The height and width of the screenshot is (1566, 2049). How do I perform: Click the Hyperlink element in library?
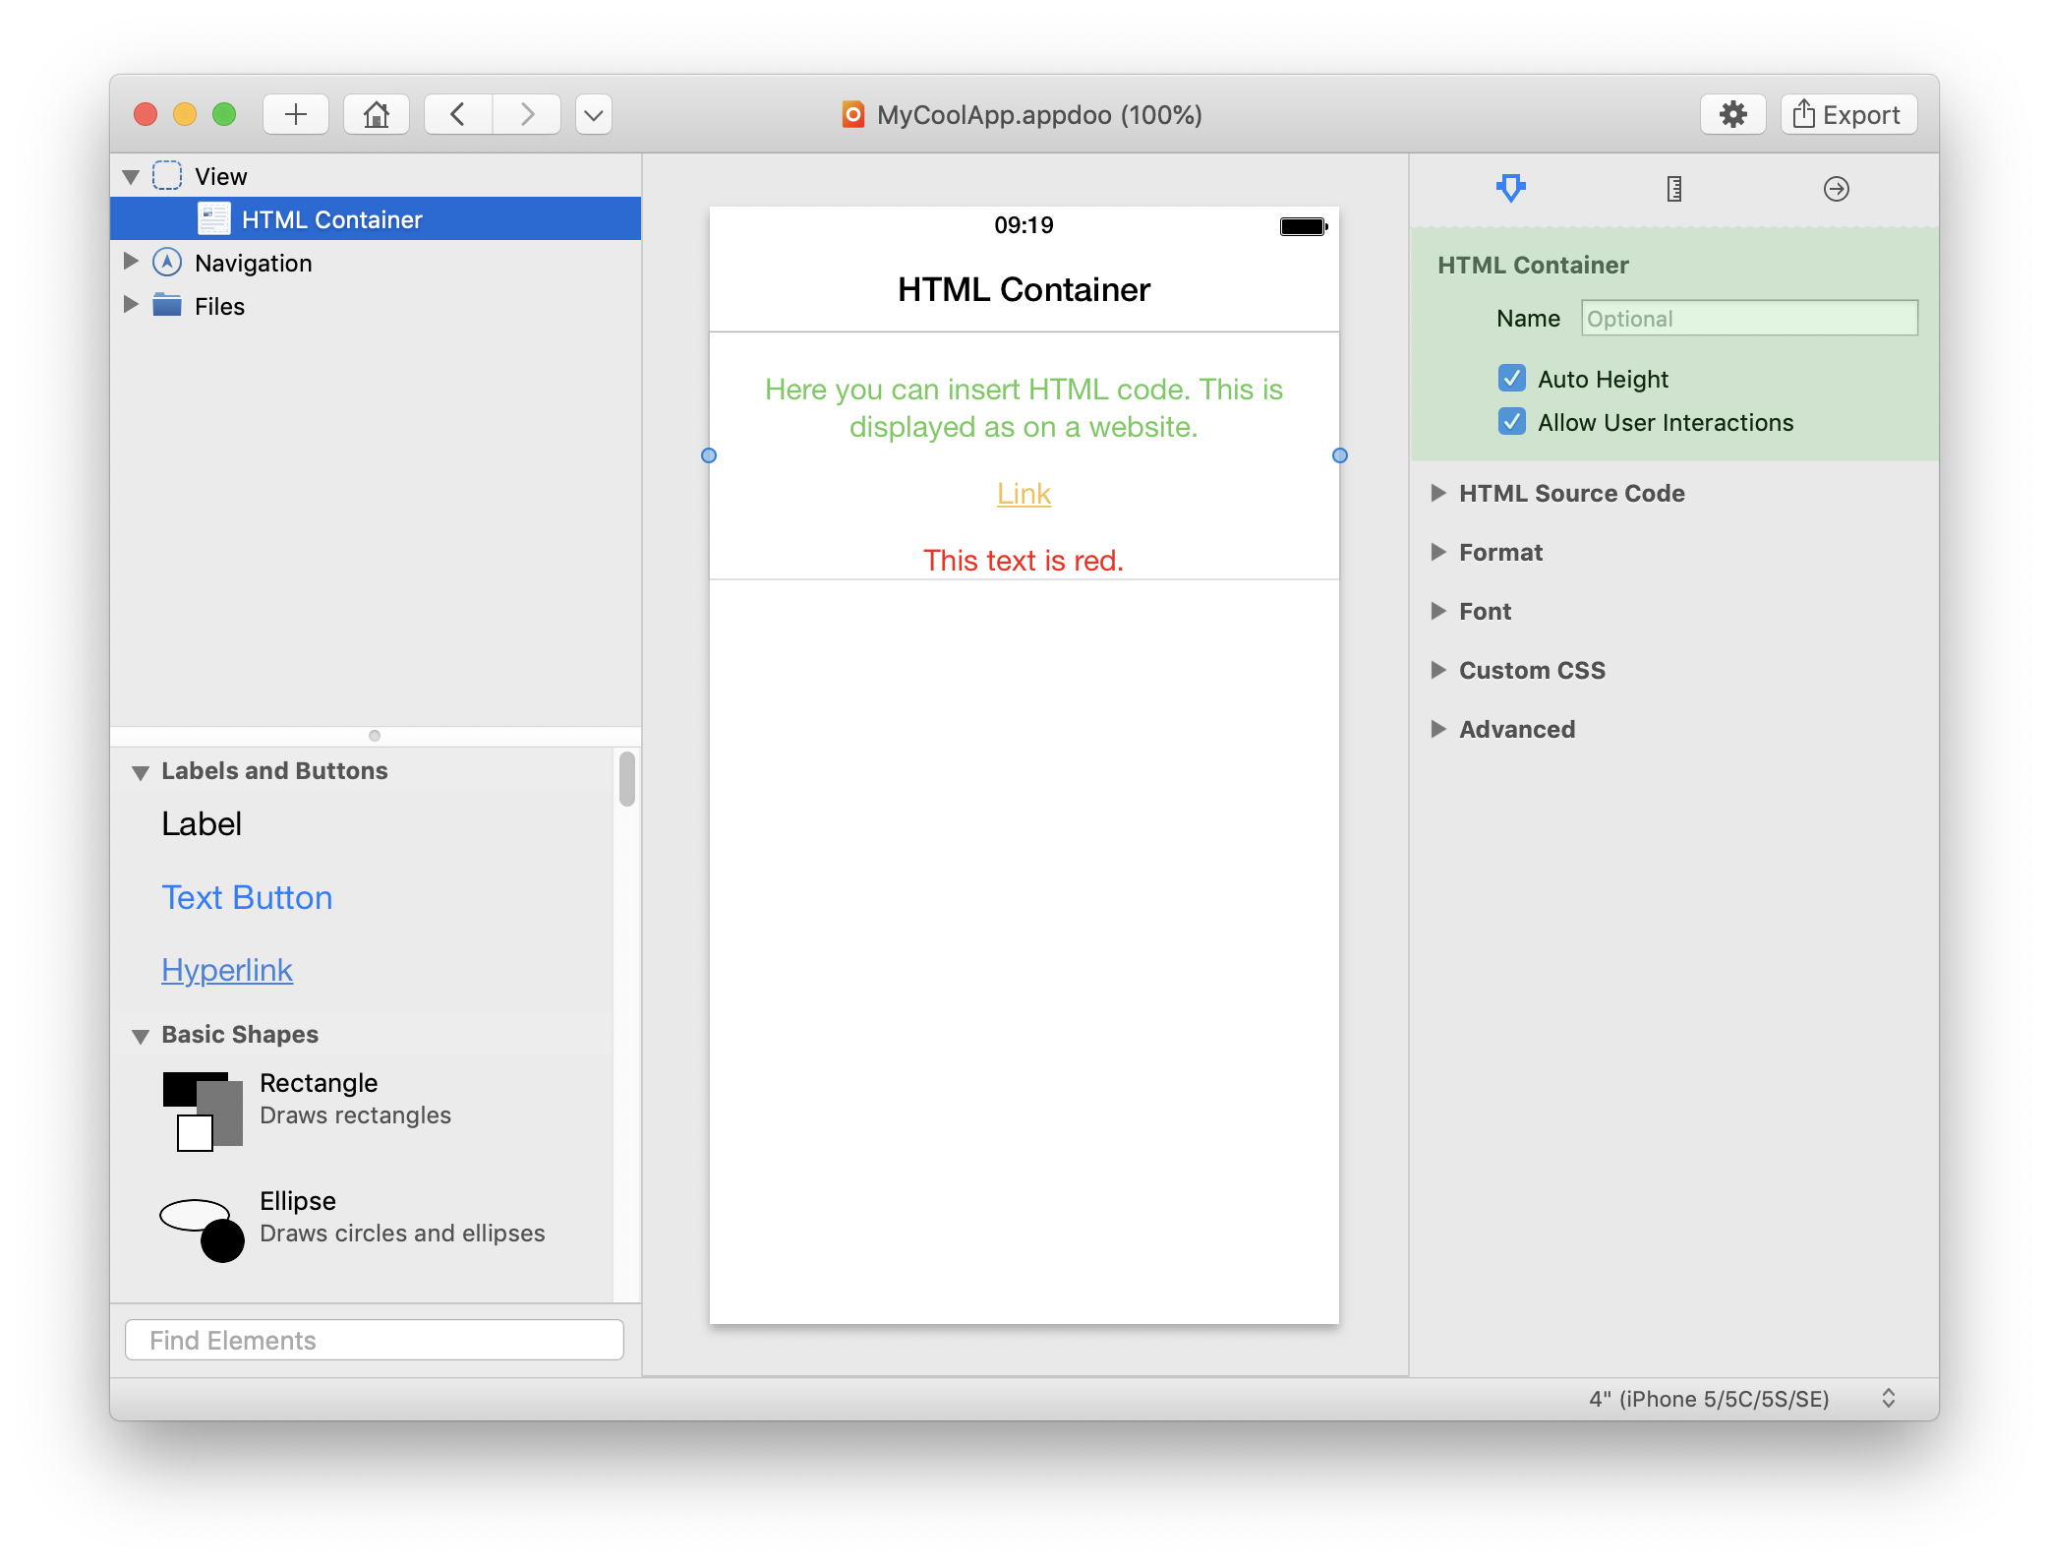click(227, 970)
